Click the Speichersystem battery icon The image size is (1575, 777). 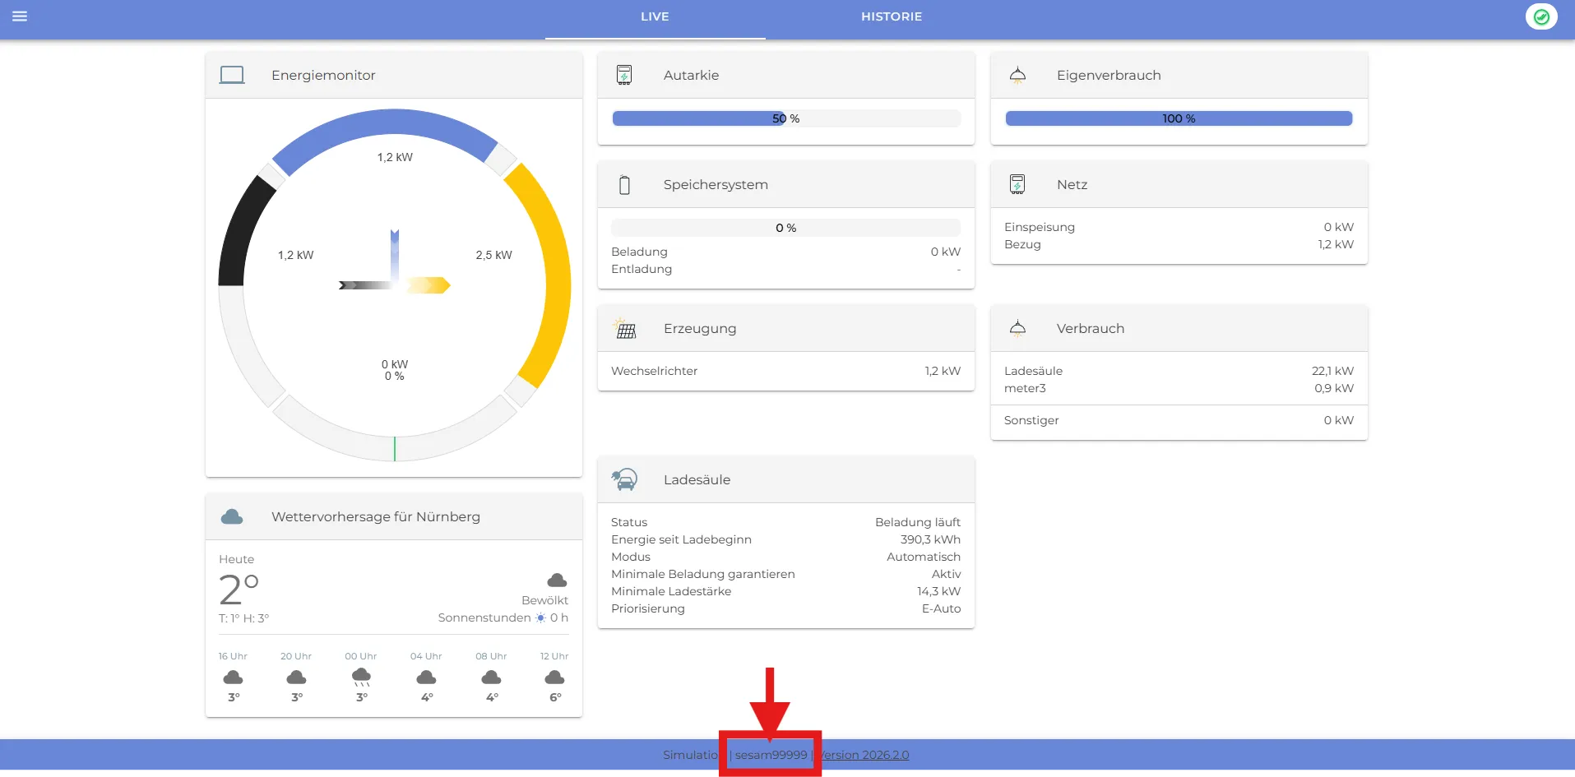click(624, 185)
